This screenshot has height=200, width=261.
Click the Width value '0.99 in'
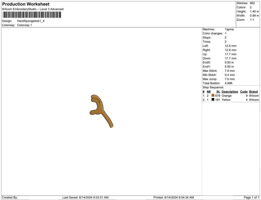tap(254, 15)
